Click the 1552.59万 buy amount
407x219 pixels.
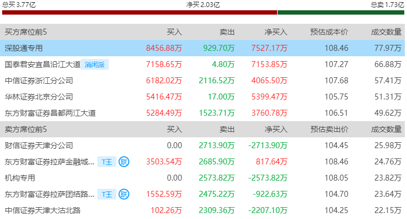[x=164, y=194]
